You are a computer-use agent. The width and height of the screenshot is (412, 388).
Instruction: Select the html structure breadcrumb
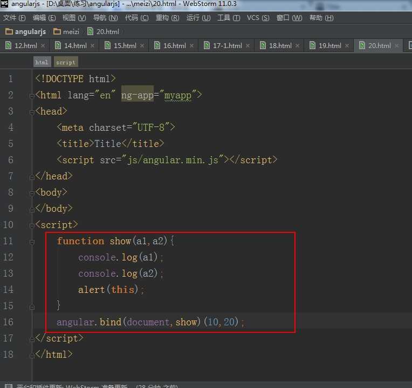pos(42,62)
